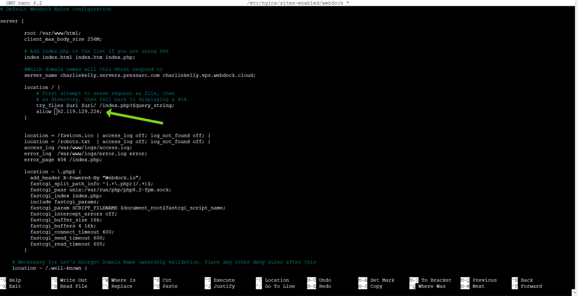
Task: Click the To Bracket shortcut
Action: 436,280
